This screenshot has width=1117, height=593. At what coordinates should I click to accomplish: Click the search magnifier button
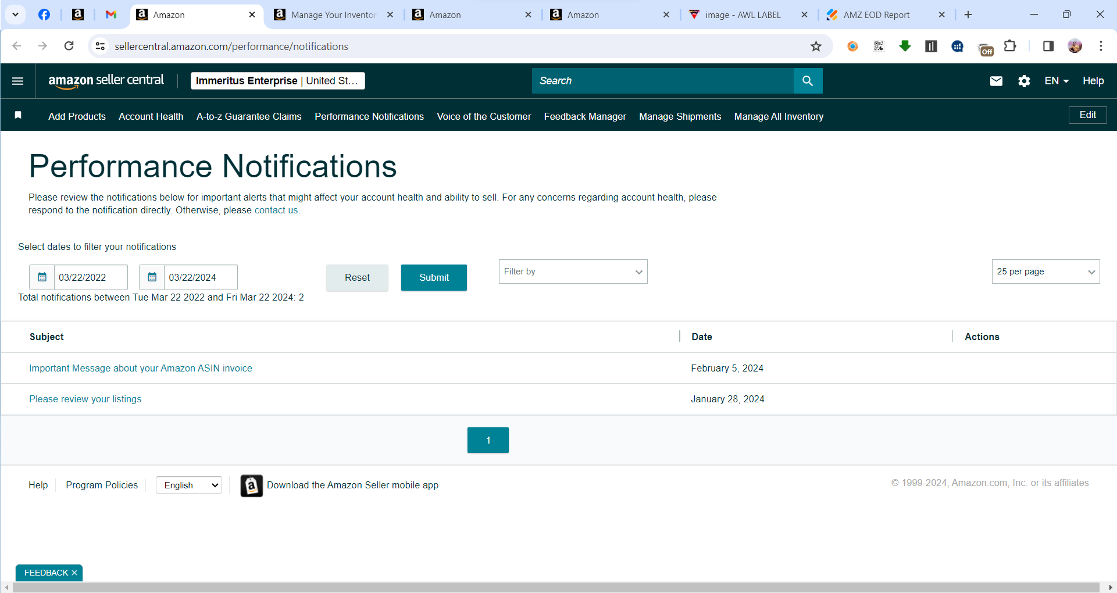coord(808,81)
